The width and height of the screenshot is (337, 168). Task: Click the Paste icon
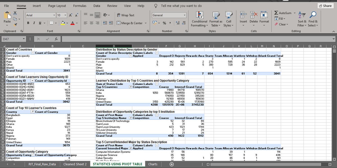[7, 16]
